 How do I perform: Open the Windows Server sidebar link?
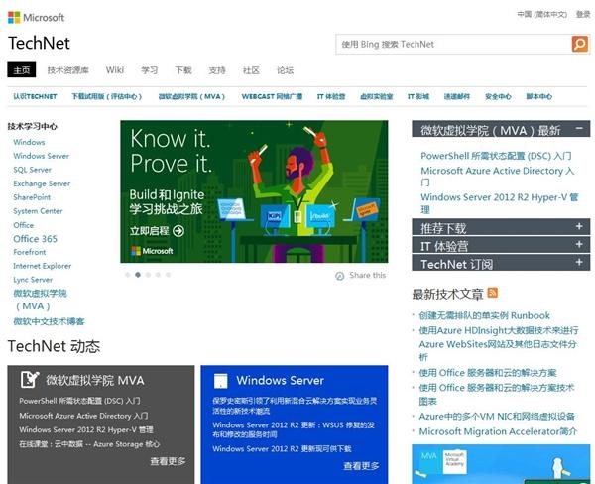pos(41,156)
